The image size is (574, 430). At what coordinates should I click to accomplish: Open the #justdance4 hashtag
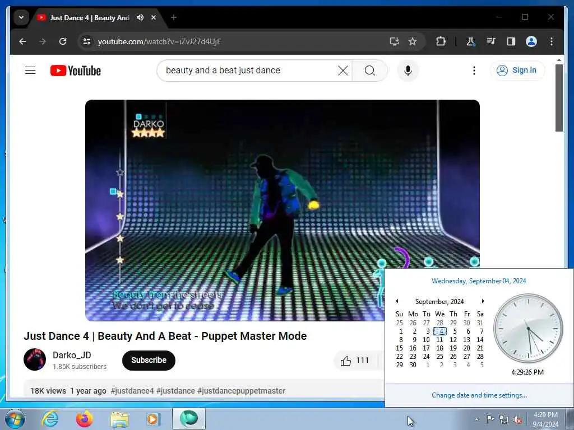(x=132, y=391)
